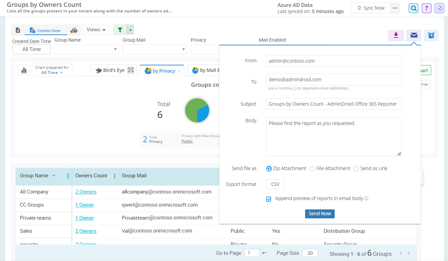Image resolution: width=448 pixels, height=261 pixels.
Task: Click the download export icon
Action: (x=396, y=35)
